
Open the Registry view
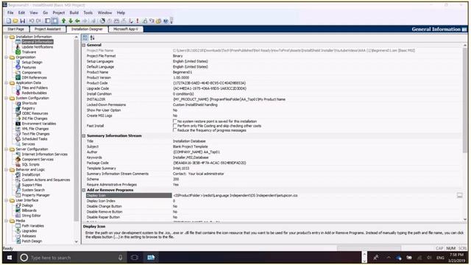[28, 108]
